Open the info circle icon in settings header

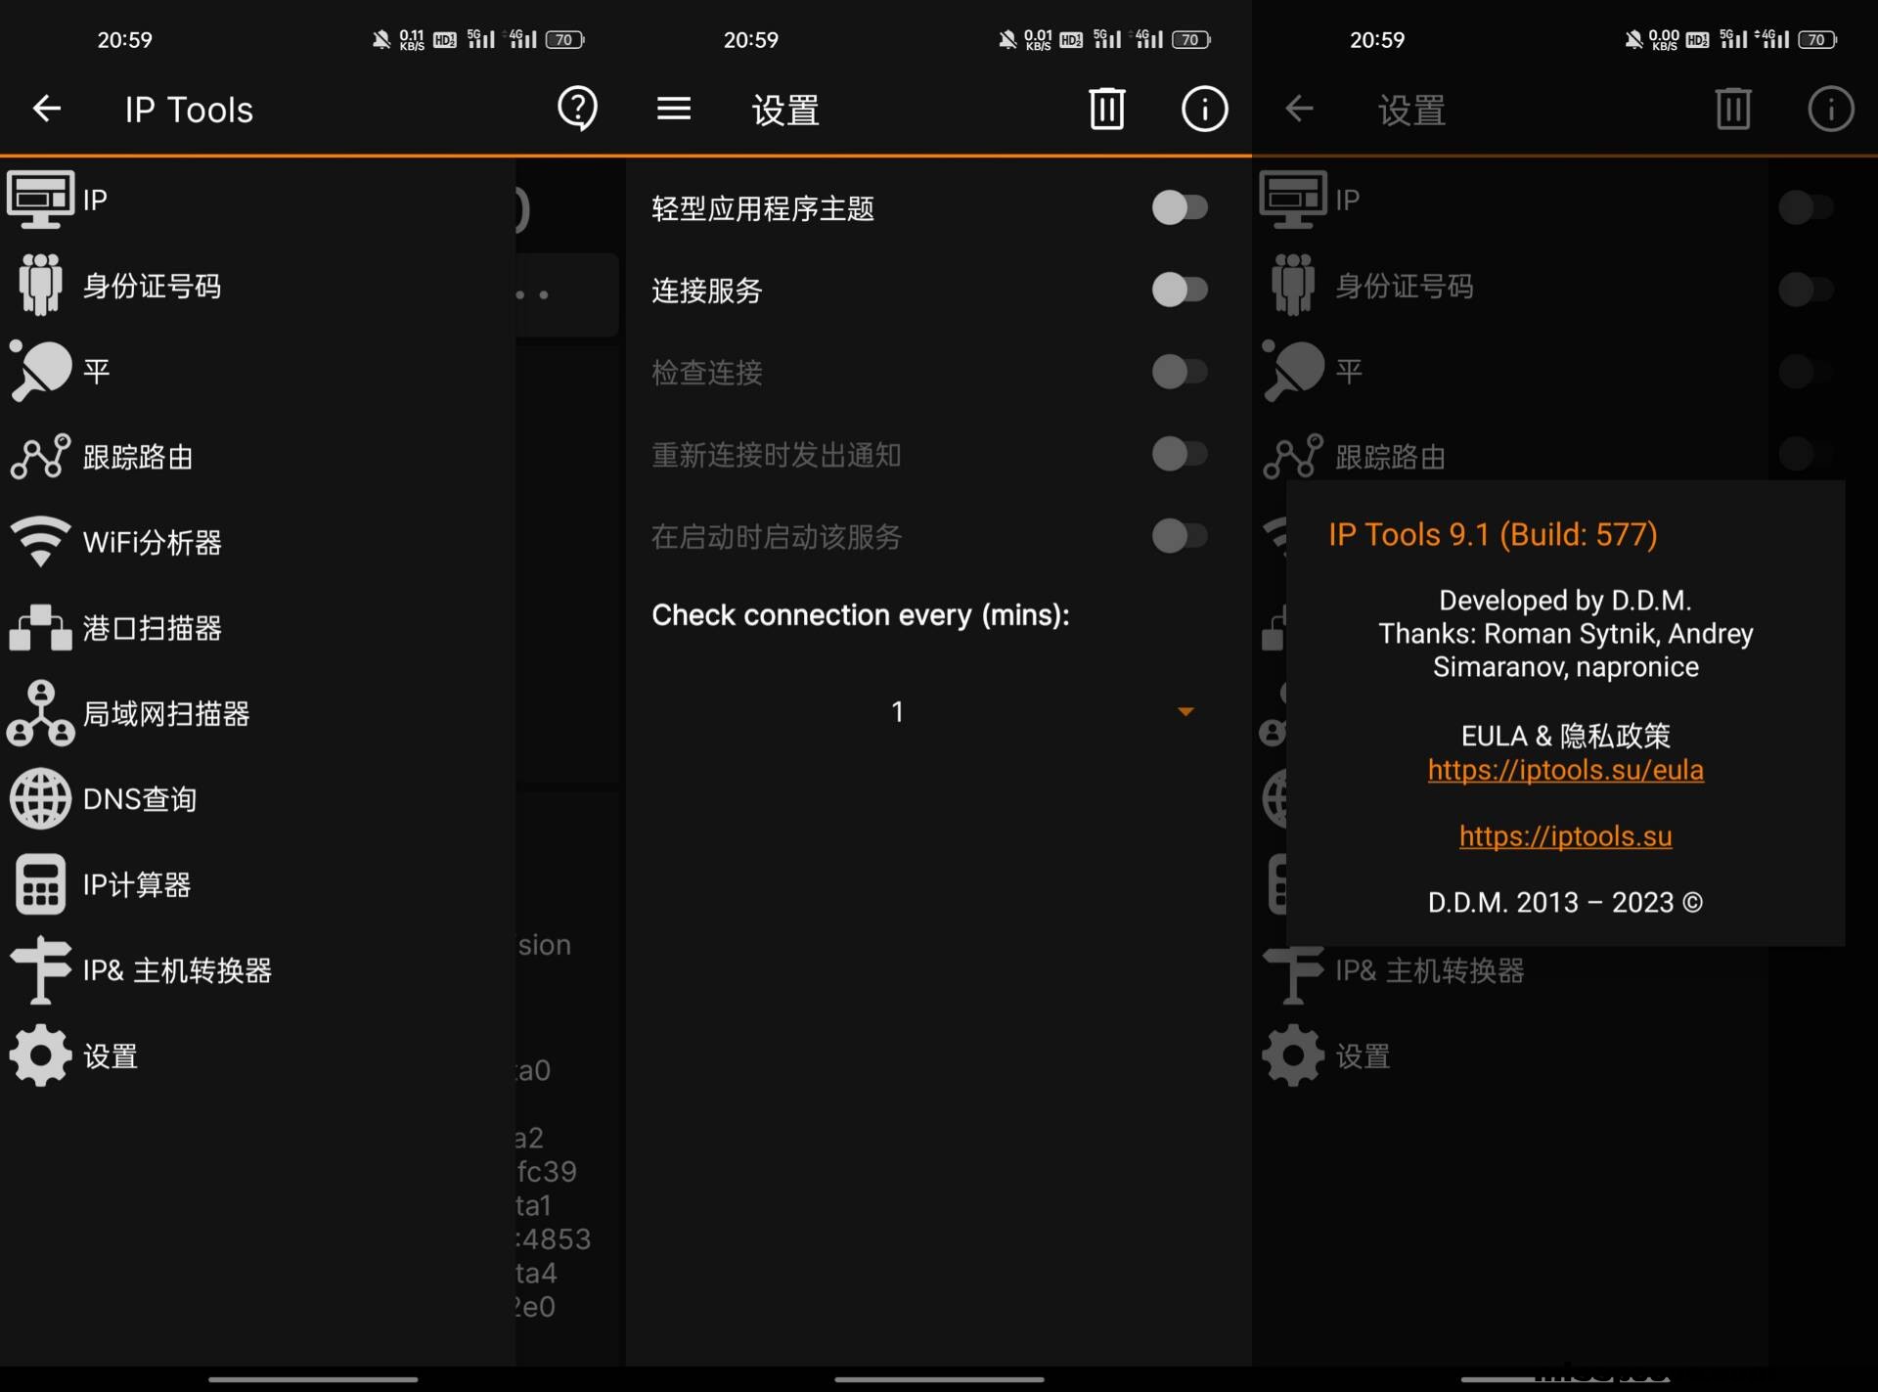tap(1203, 109)
